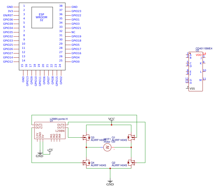215x189 pixels.
Task: Click the GPIO21 pin label
Action: (76, 28)
